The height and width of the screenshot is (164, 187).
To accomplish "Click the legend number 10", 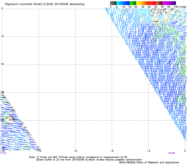I will [124, 7].
